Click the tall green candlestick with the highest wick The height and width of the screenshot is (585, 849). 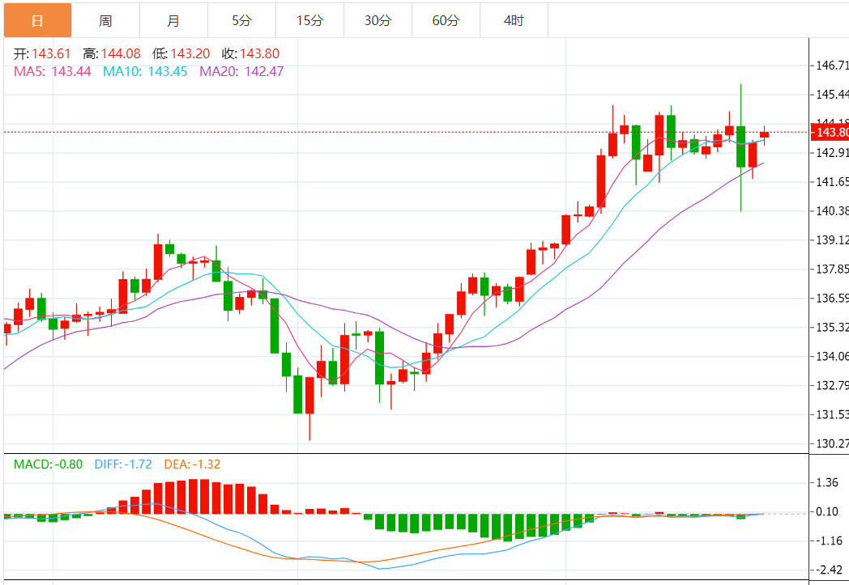[740, 147]
